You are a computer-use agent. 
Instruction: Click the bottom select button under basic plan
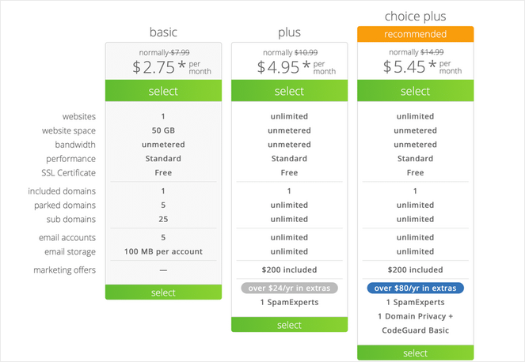click(x=163, y=292)
